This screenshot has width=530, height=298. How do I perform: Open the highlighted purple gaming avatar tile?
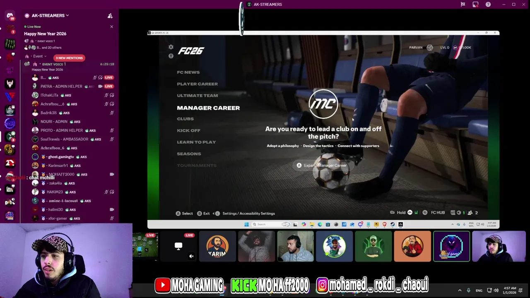pos(451,247)
